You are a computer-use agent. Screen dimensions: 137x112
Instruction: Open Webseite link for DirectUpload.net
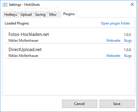coord(113,56)
